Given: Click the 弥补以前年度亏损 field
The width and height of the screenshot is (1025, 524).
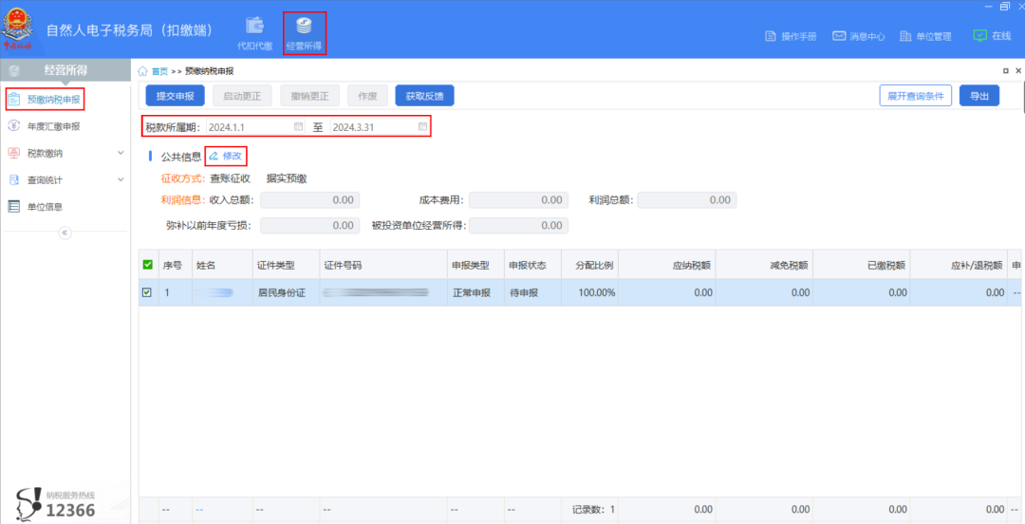Looking at the screenshot, I should click(309, 226).
